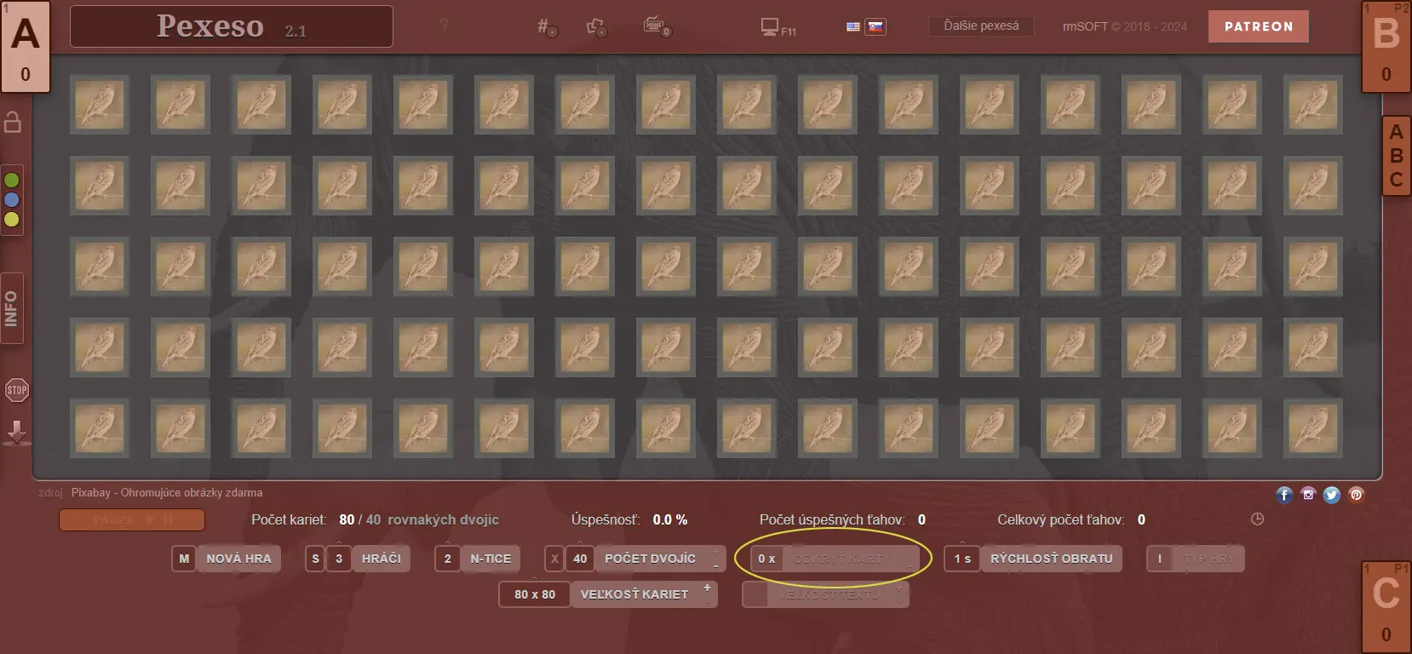Click the clock timer icon

[x=1257, y=519]
